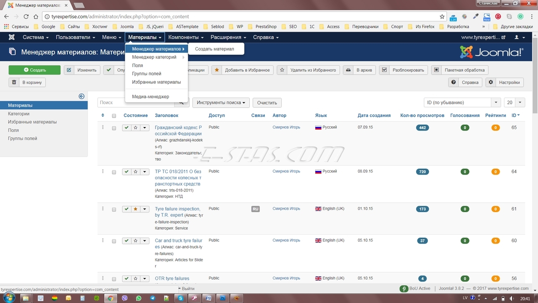Choose Группы полей in the Материалы menu
The image size is (538, 303).
[x=156, y=74]
